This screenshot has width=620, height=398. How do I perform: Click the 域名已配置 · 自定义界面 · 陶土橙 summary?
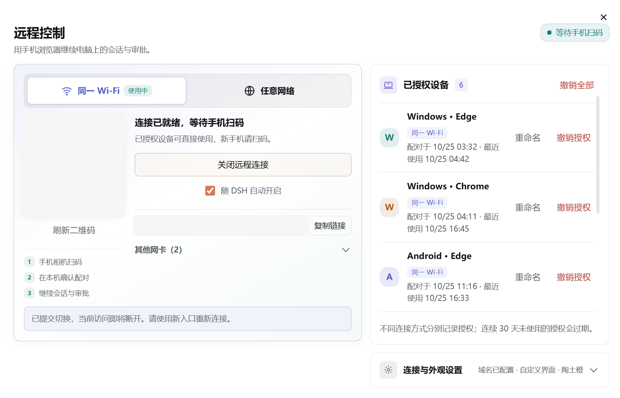pyautogui.click(x=531, y=370)
